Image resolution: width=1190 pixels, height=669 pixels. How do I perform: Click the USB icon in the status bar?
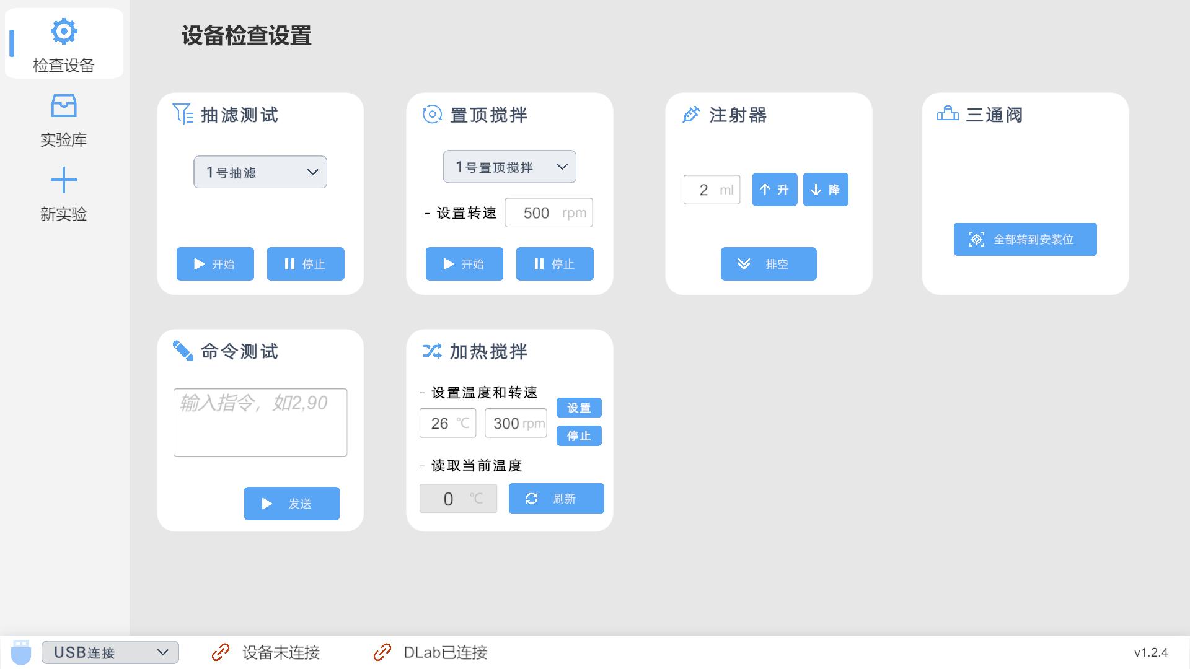click(x=20, y=652)
